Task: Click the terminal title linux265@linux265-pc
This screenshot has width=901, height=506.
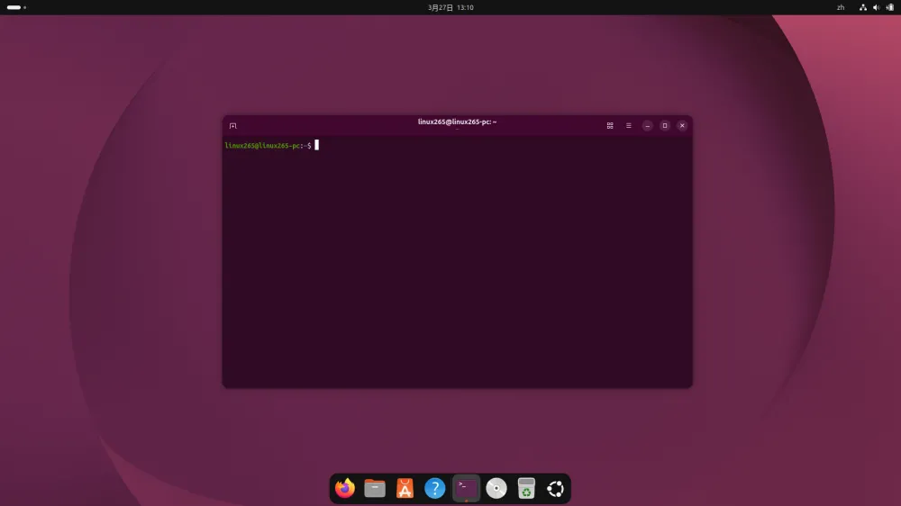Action: (x=457, y=122)
